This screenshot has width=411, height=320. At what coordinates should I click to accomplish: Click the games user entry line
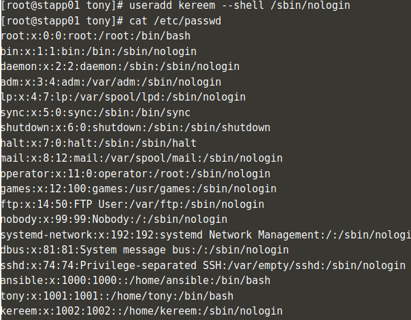[138, 189]
